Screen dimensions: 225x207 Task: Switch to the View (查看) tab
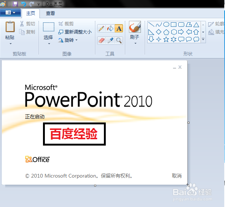[50, 13]
